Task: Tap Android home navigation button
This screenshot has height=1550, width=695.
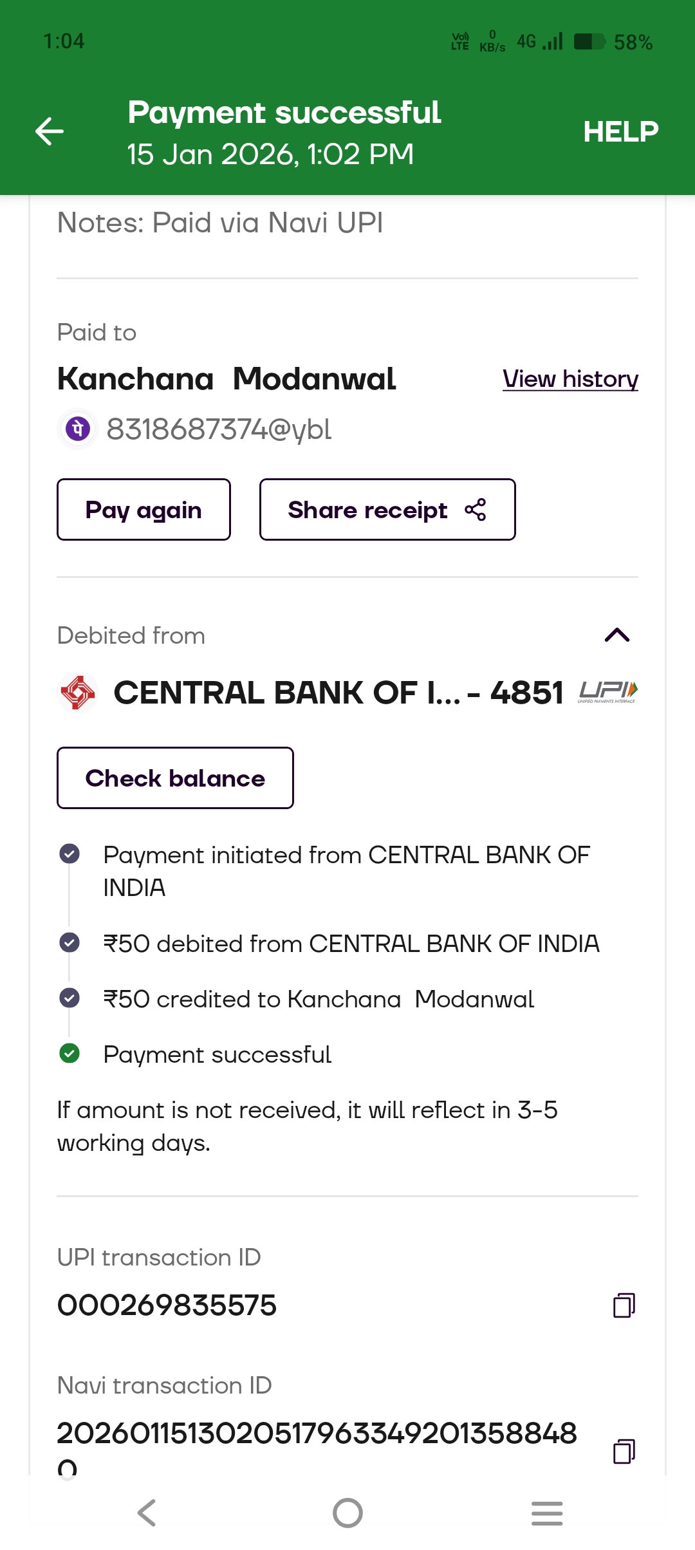Action: tap(347, 1513)
